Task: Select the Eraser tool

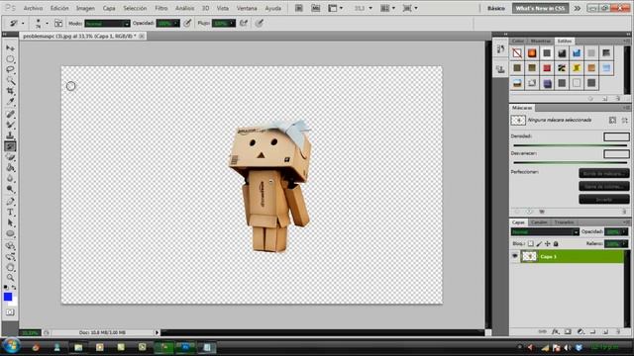Action: [x=10, y=157]
